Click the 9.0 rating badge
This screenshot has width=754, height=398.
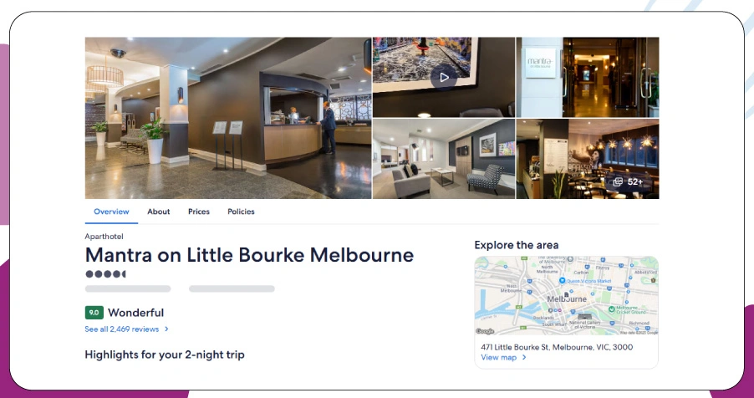[x=94, y=313]
